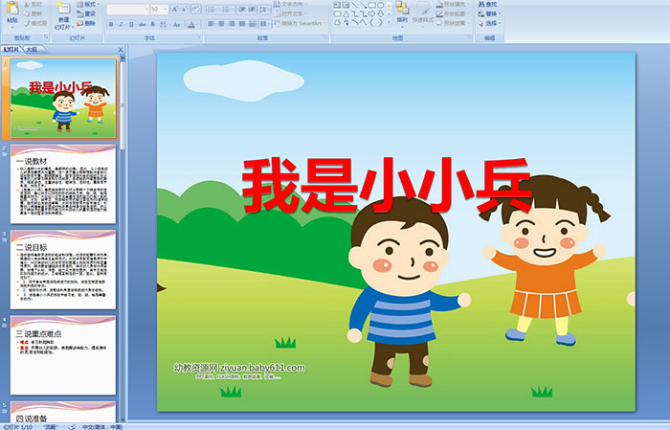This screenshot has height=430, width=670.
Task: Click the Replace (替换) button
Action: (489, 13)
